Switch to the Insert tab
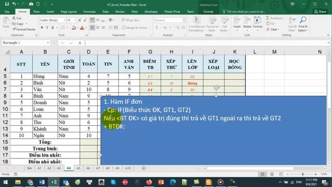Image resolution: width=332 pixels, height=187 pixels. 50,11
